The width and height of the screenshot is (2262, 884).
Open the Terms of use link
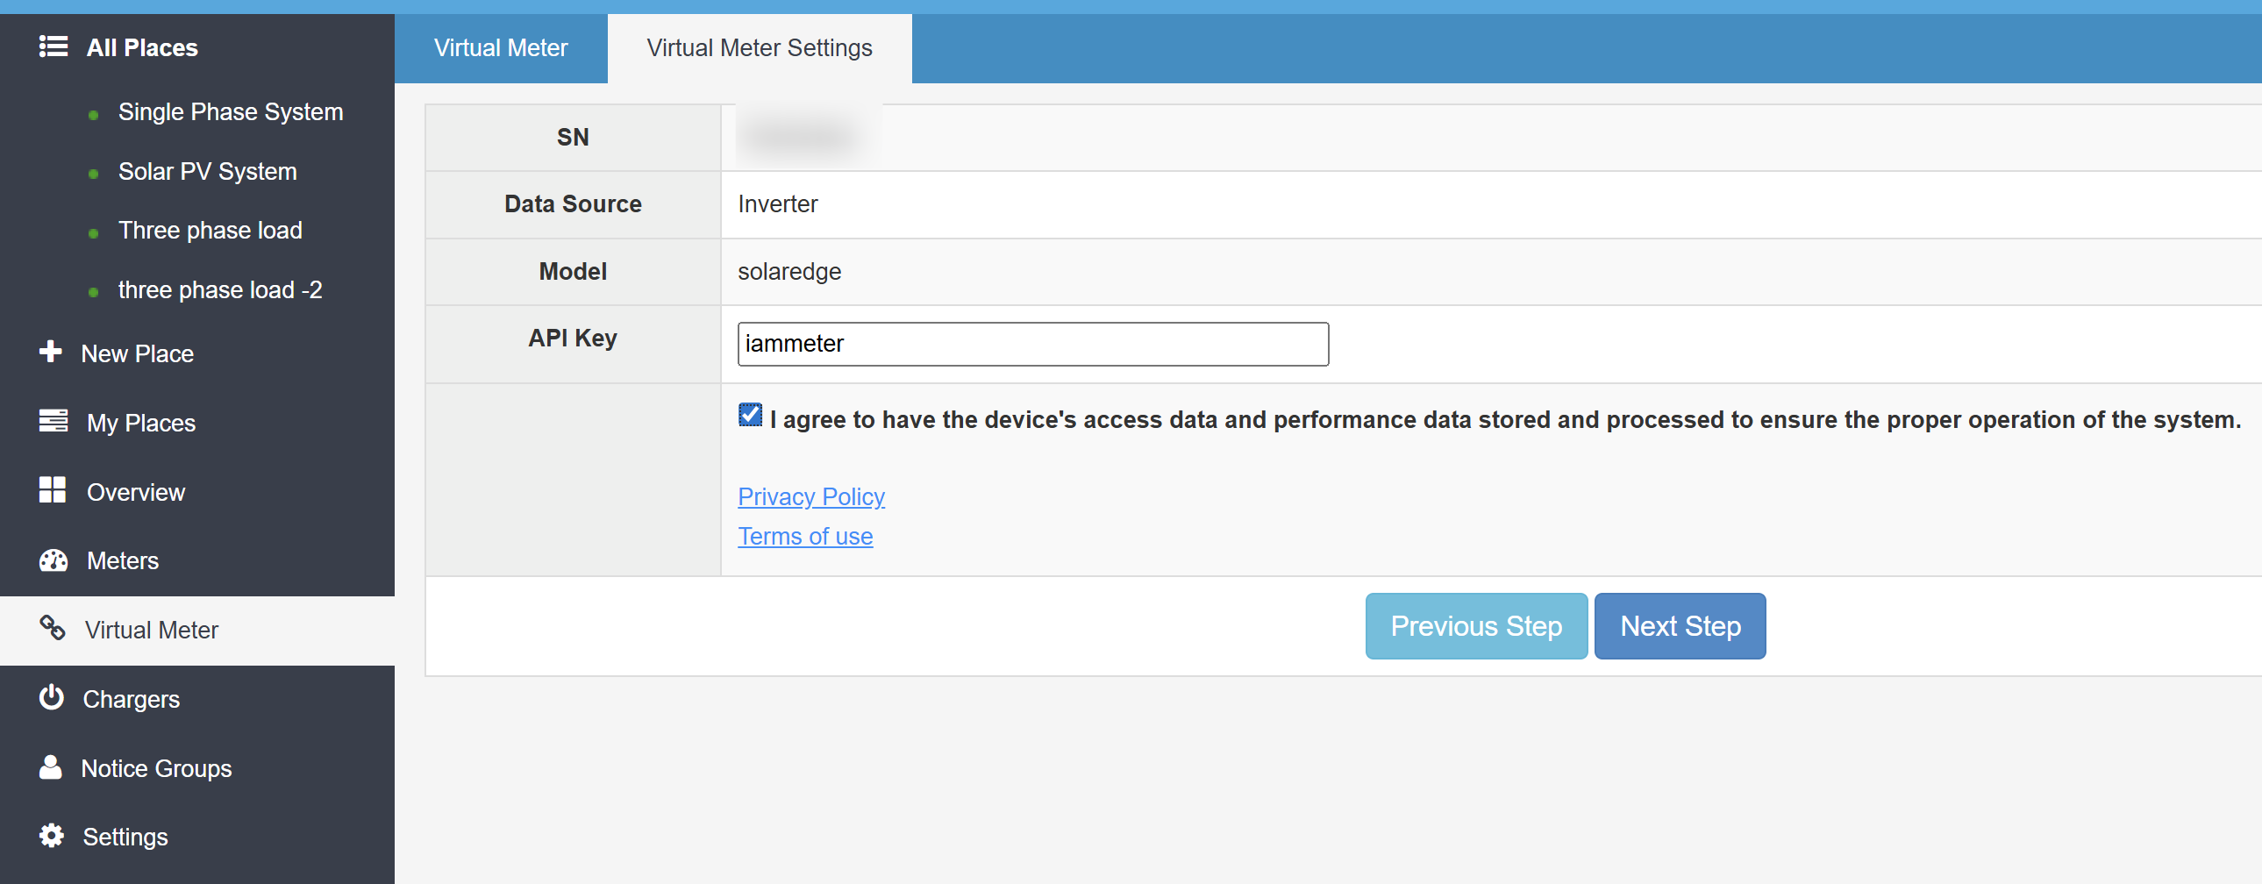click(x=805, y=537)
